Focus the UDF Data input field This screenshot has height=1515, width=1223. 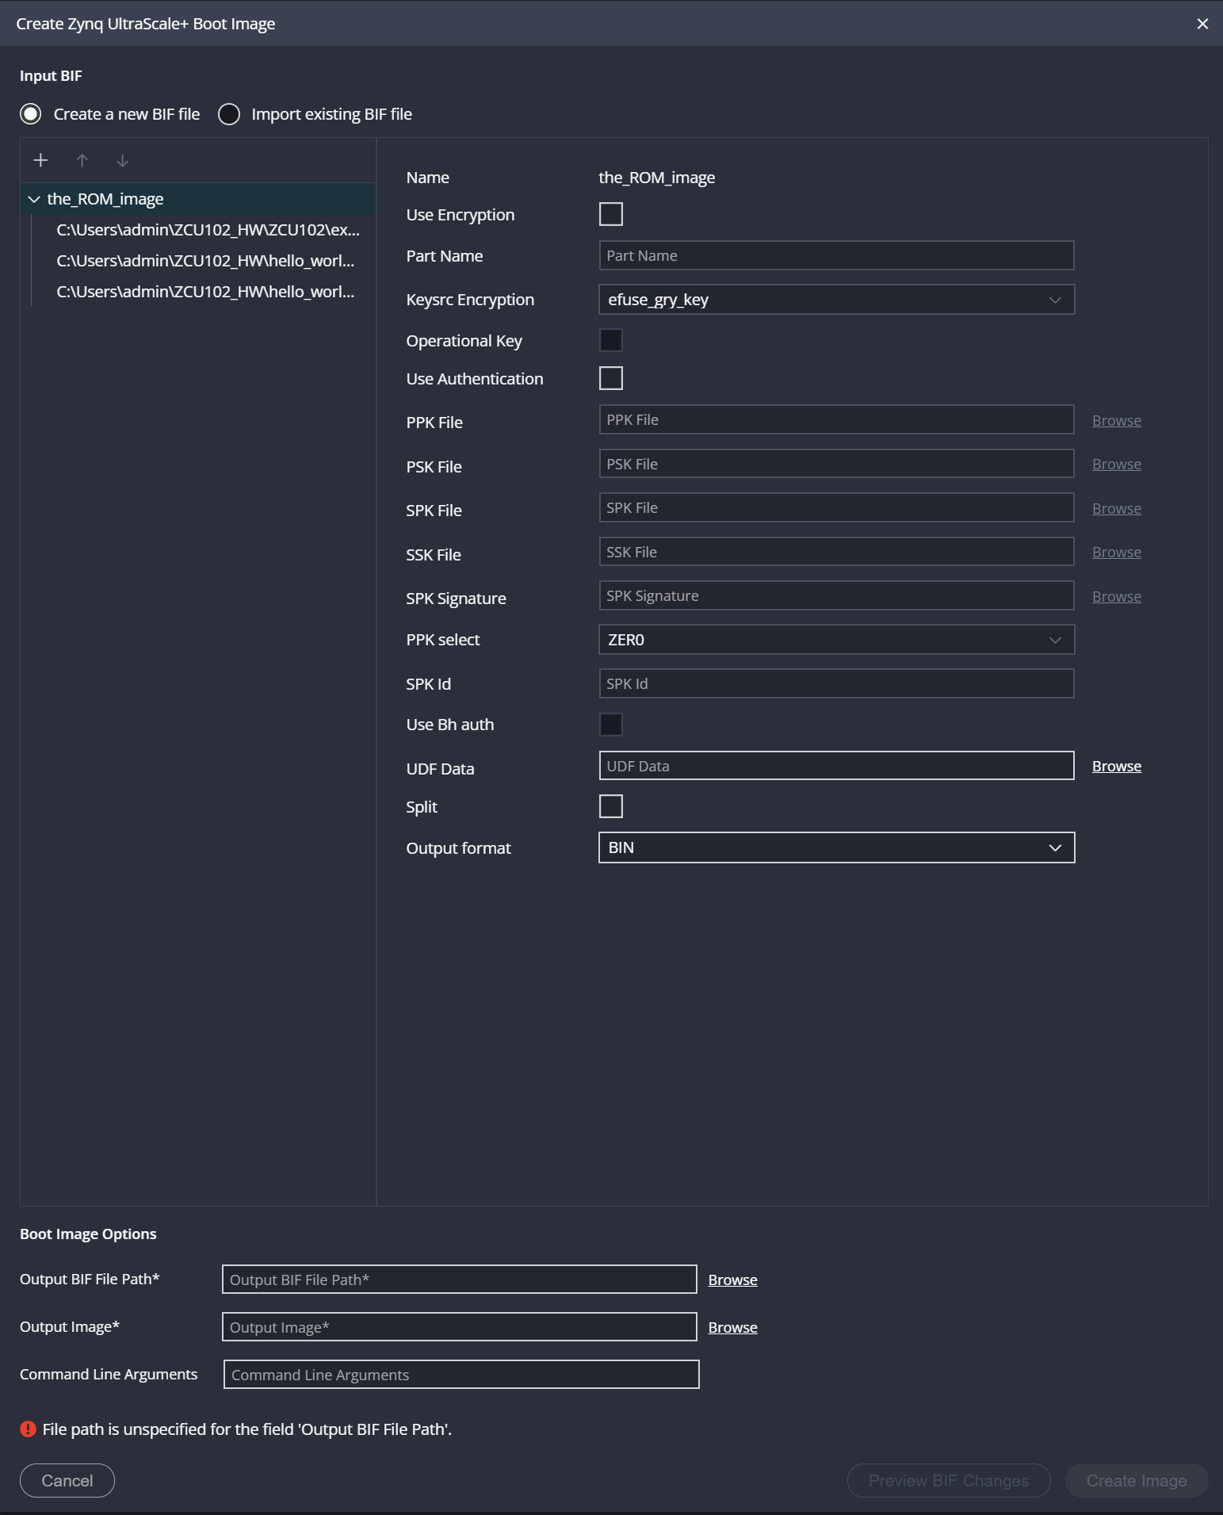[836, 766]
